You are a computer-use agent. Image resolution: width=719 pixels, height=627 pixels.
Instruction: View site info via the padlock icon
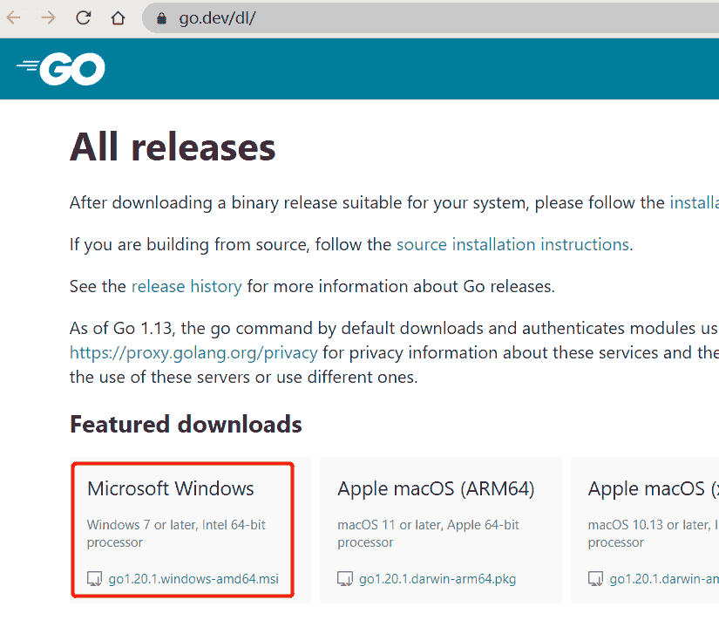(x=160, y=18)
